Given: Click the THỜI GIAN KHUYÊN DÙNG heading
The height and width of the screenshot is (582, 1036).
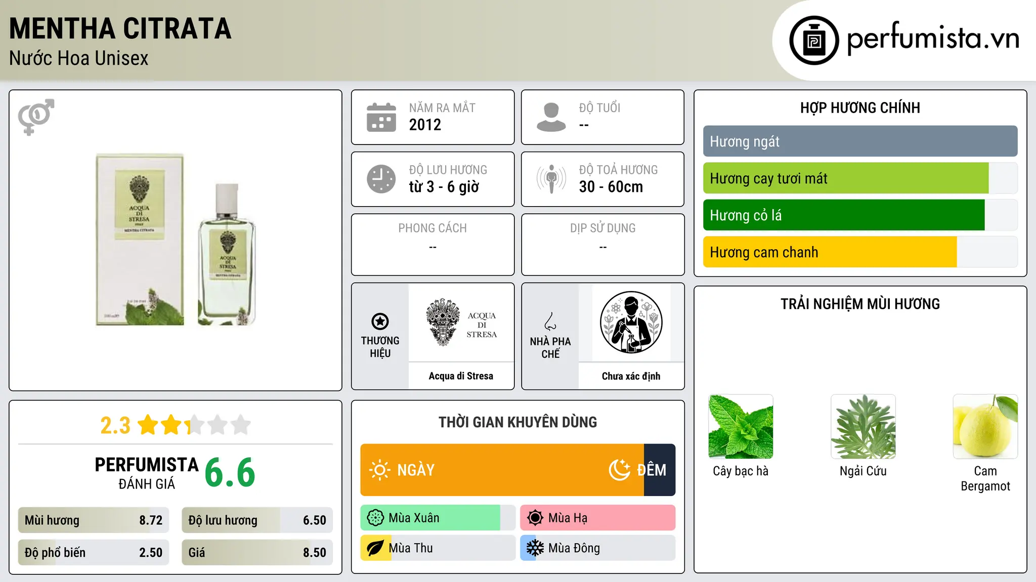Looking at the screenshot, I should click(x=518, y=422).
